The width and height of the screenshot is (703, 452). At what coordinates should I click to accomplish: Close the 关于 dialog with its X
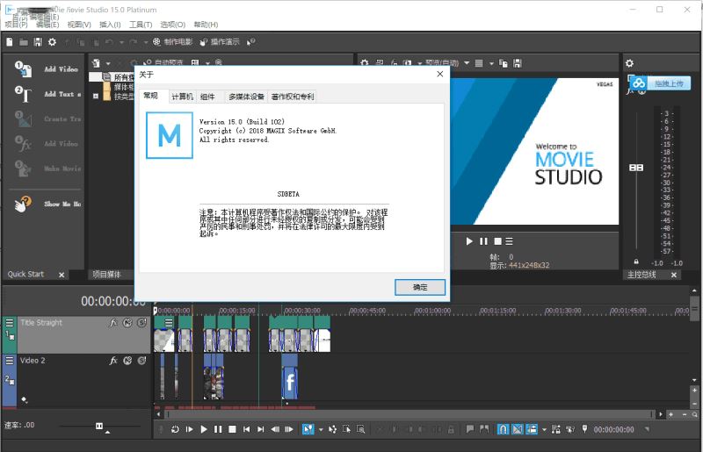pyautogui.click(x=440, y=74)
